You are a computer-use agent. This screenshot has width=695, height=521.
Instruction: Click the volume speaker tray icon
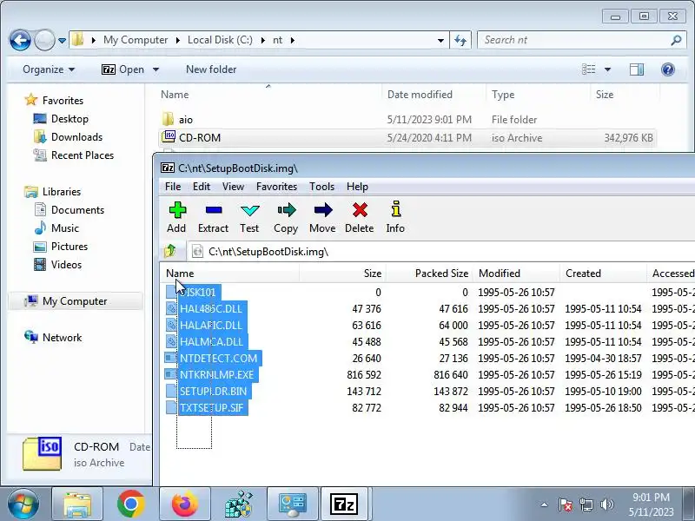pyautogui.click(x=606, y=505)
